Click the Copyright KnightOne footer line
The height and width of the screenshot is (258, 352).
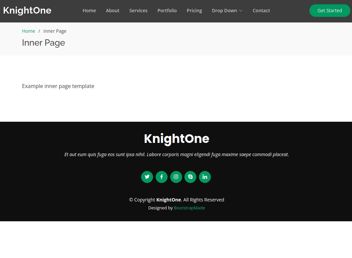(176, 200)
